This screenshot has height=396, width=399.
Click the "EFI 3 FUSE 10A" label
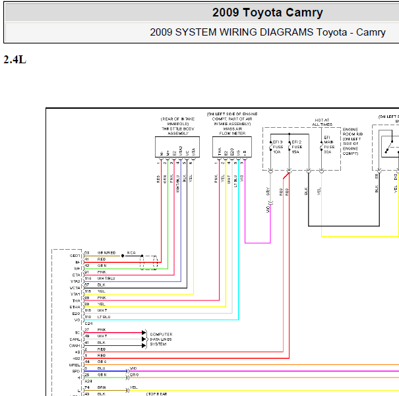[278, 147]
